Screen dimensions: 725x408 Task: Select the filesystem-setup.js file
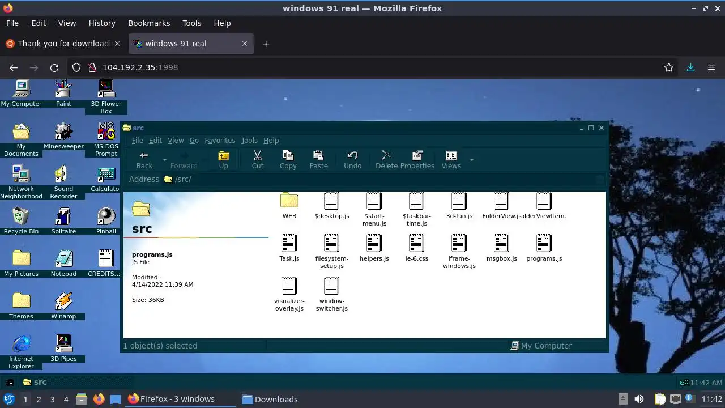click(x=332, y=252)
